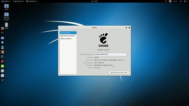Open the clock calendar in top bar

click(94, 1)
